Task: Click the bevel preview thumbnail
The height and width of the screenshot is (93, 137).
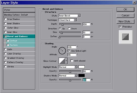Action: (x=125, y=37)
